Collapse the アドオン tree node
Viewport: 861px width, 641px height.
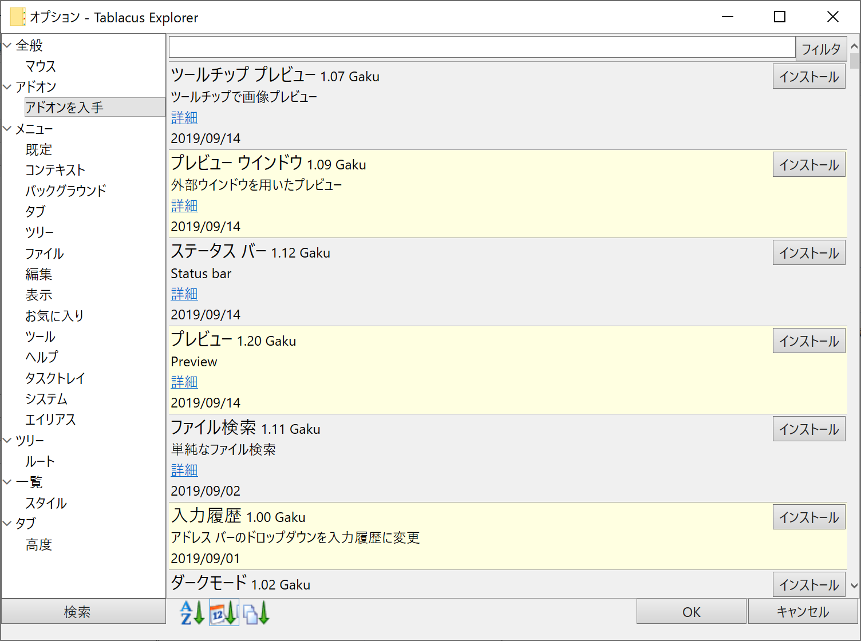click(7, 87)
